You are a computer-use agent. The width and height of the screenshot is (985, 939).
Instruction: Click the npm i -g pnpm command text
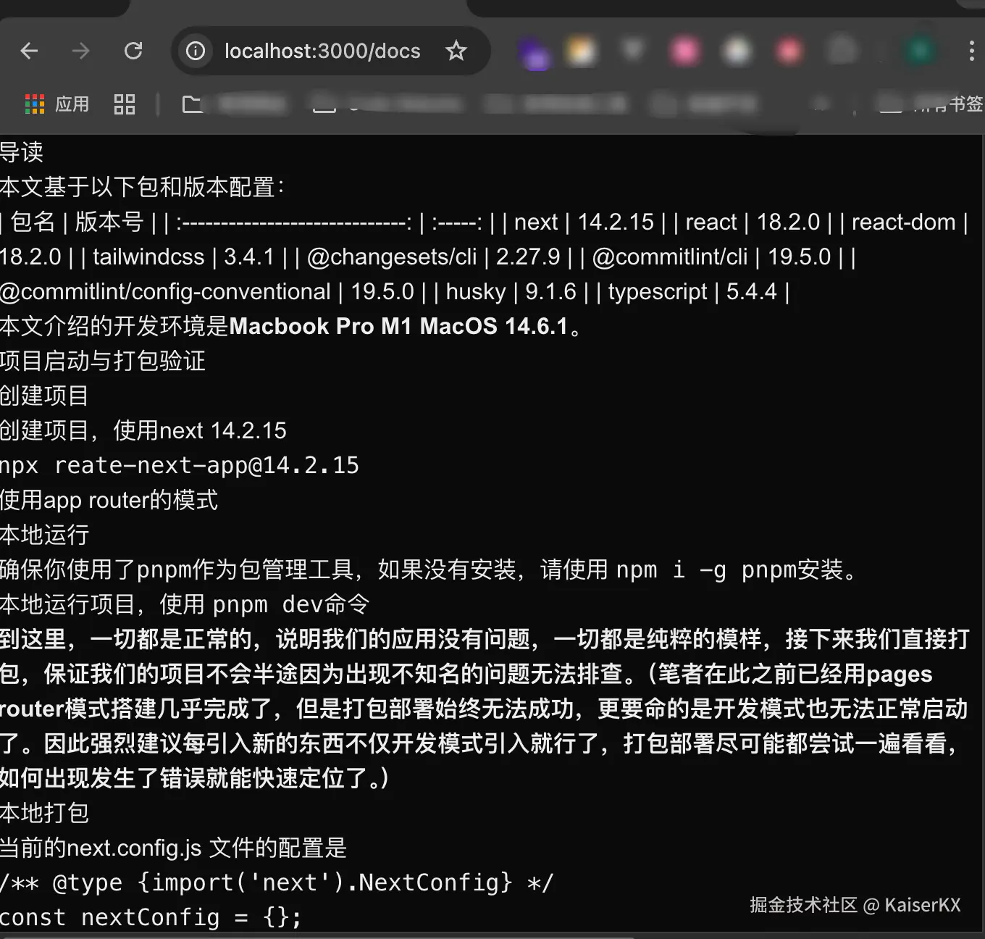tap(706, 570)
